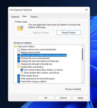The width and height of the screenshot is (97, 108).
Task: Click the Hidden files and folders folder icon
Action: click(19, 67)
